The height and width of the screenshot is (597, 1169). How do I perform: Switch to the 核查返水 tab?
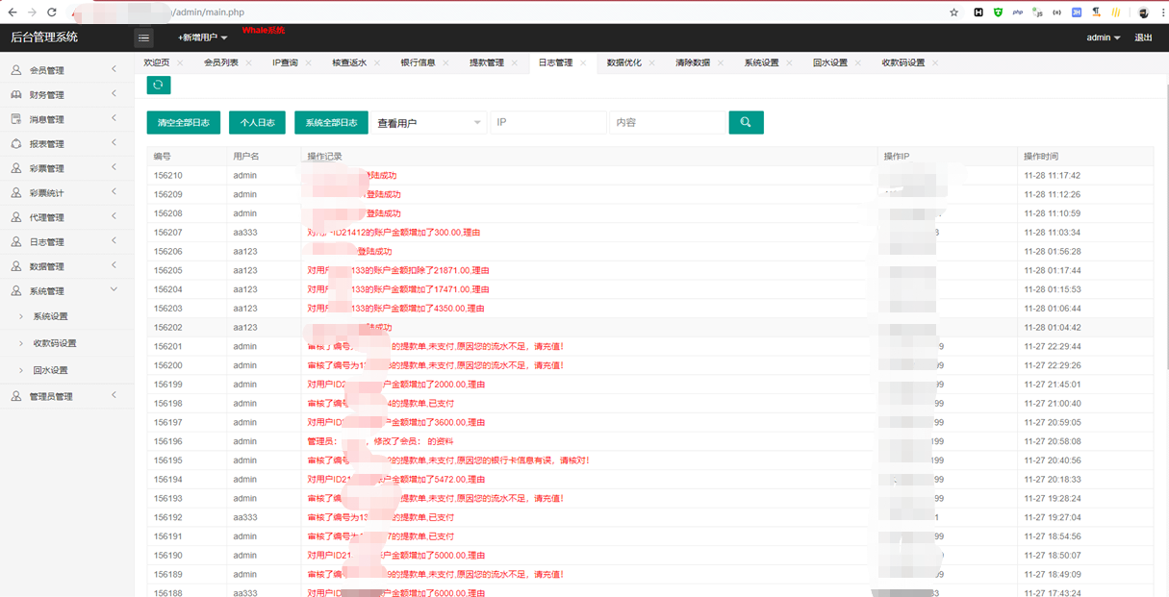tap(349, 62)
